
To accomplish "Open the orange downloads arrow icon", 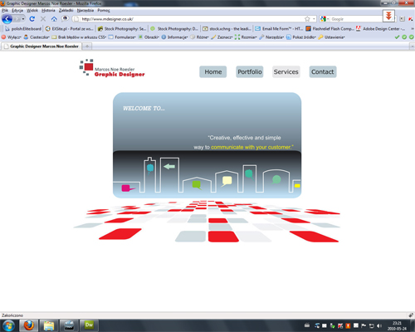I will 388,16.
